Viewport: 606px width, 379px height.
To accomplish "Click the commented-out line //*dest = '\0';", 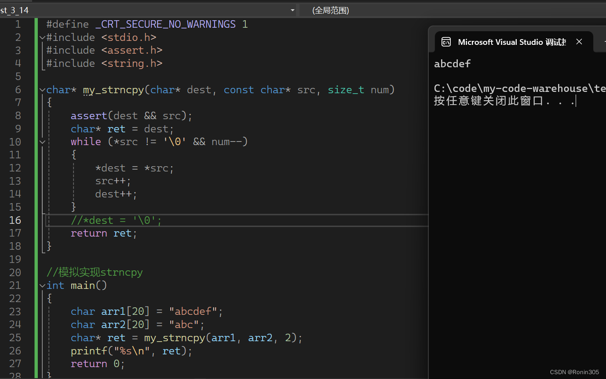I will 117,220.
